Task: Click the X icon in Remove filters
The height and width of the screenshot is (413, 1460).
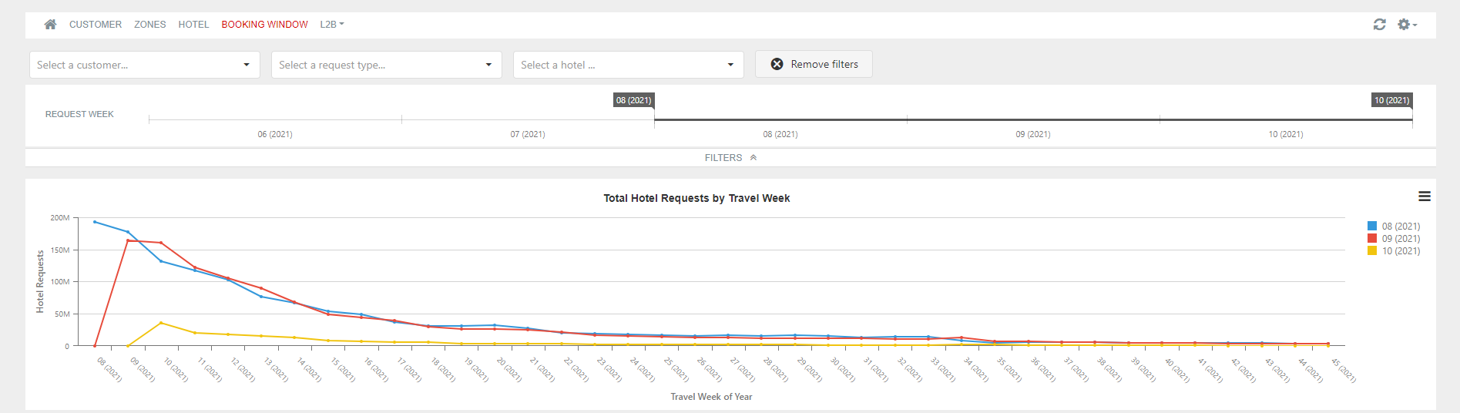Action: (777, 65)
